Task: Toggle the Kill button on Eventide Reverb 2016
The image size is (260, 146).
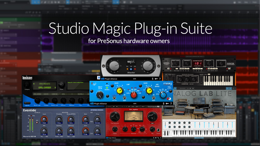Action: [37, 122]
